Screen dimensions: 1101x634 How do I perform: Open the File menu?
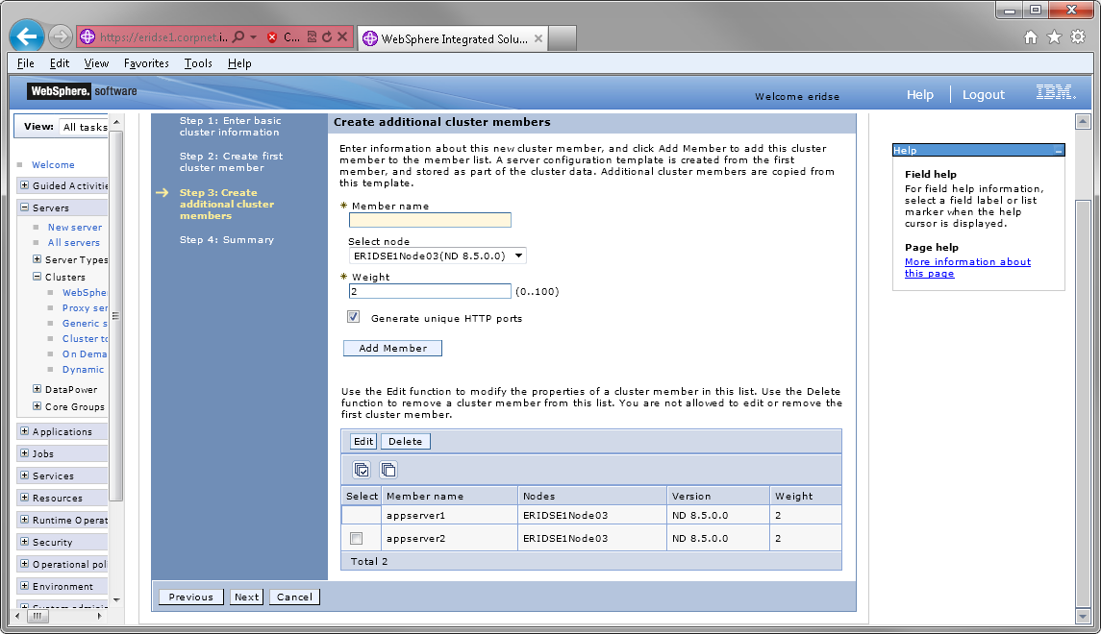point(26,63)
